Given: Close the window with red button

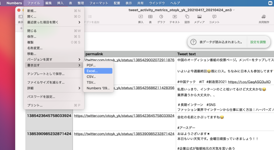Looking at the screenshot, I should (x=19, y=10).
